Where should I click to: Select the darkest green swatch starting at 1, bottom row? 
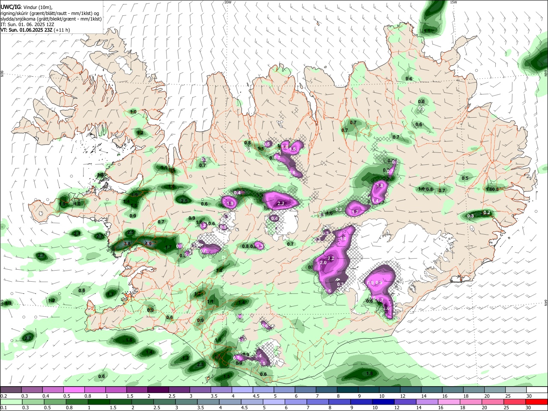click(98, 402)
